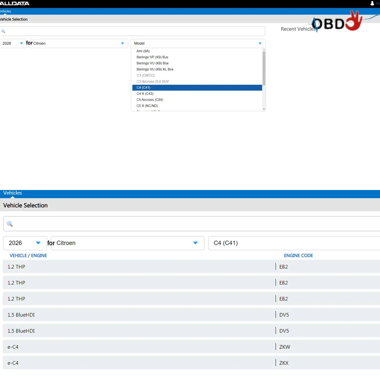Viewport: 380px width, 380px height.
Task: Choose Berlingo VP (K9) Bus model
Action: 152,57
